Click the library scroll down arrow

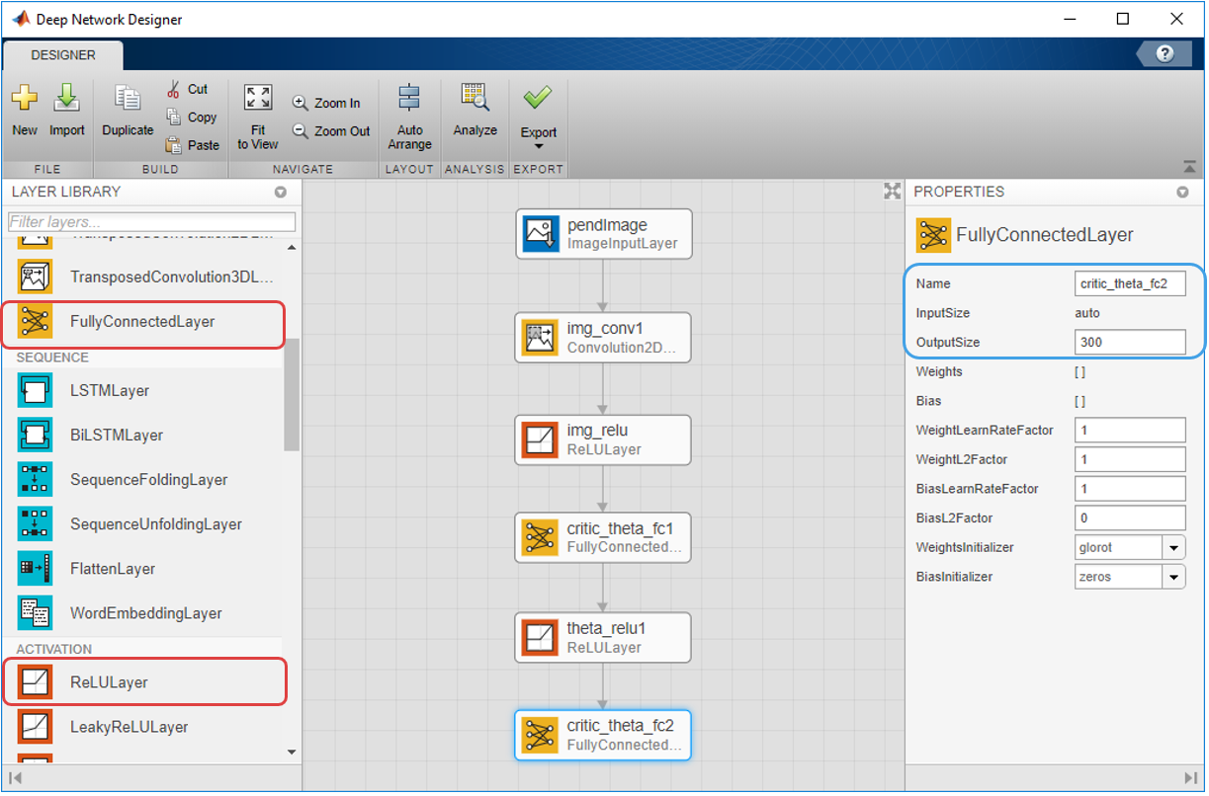pos(292,753)
